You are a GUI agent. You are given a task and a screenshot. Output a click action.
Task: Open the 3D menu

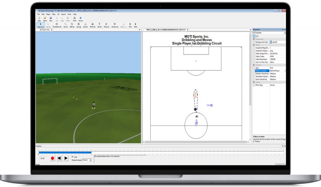tap(58, 14)
